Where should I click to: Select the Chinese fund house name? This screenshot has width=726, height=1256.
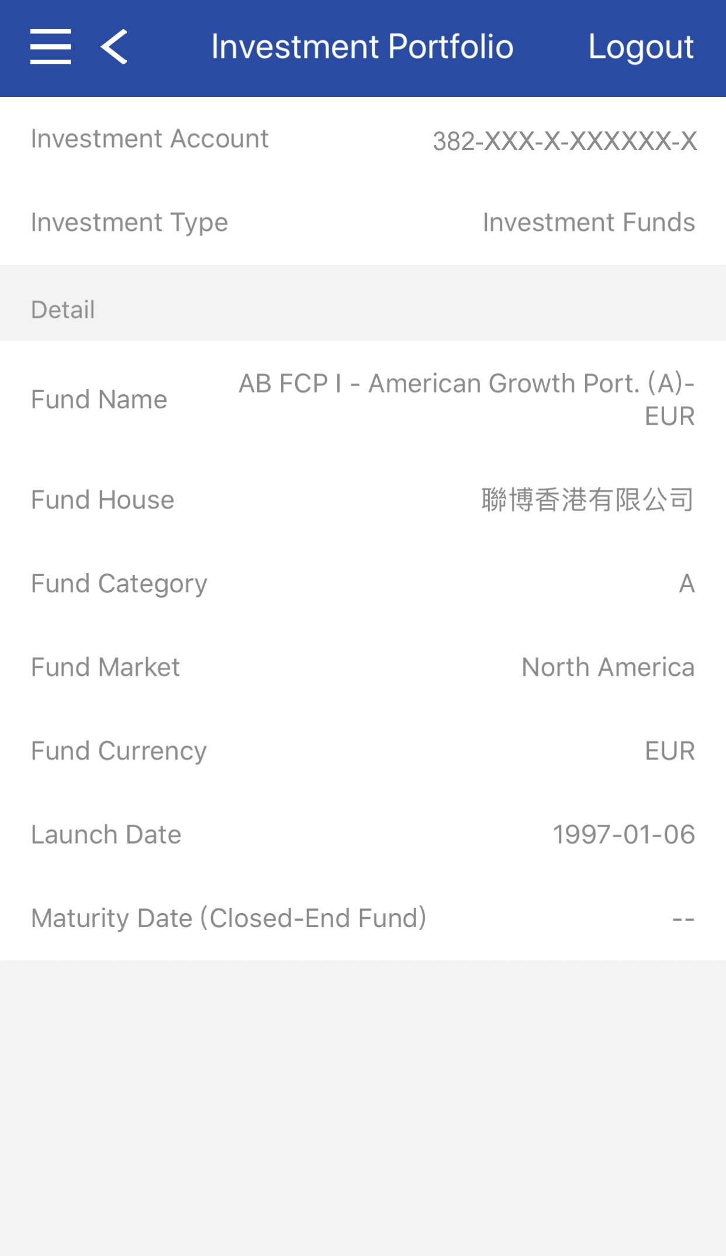pos(588,500)
